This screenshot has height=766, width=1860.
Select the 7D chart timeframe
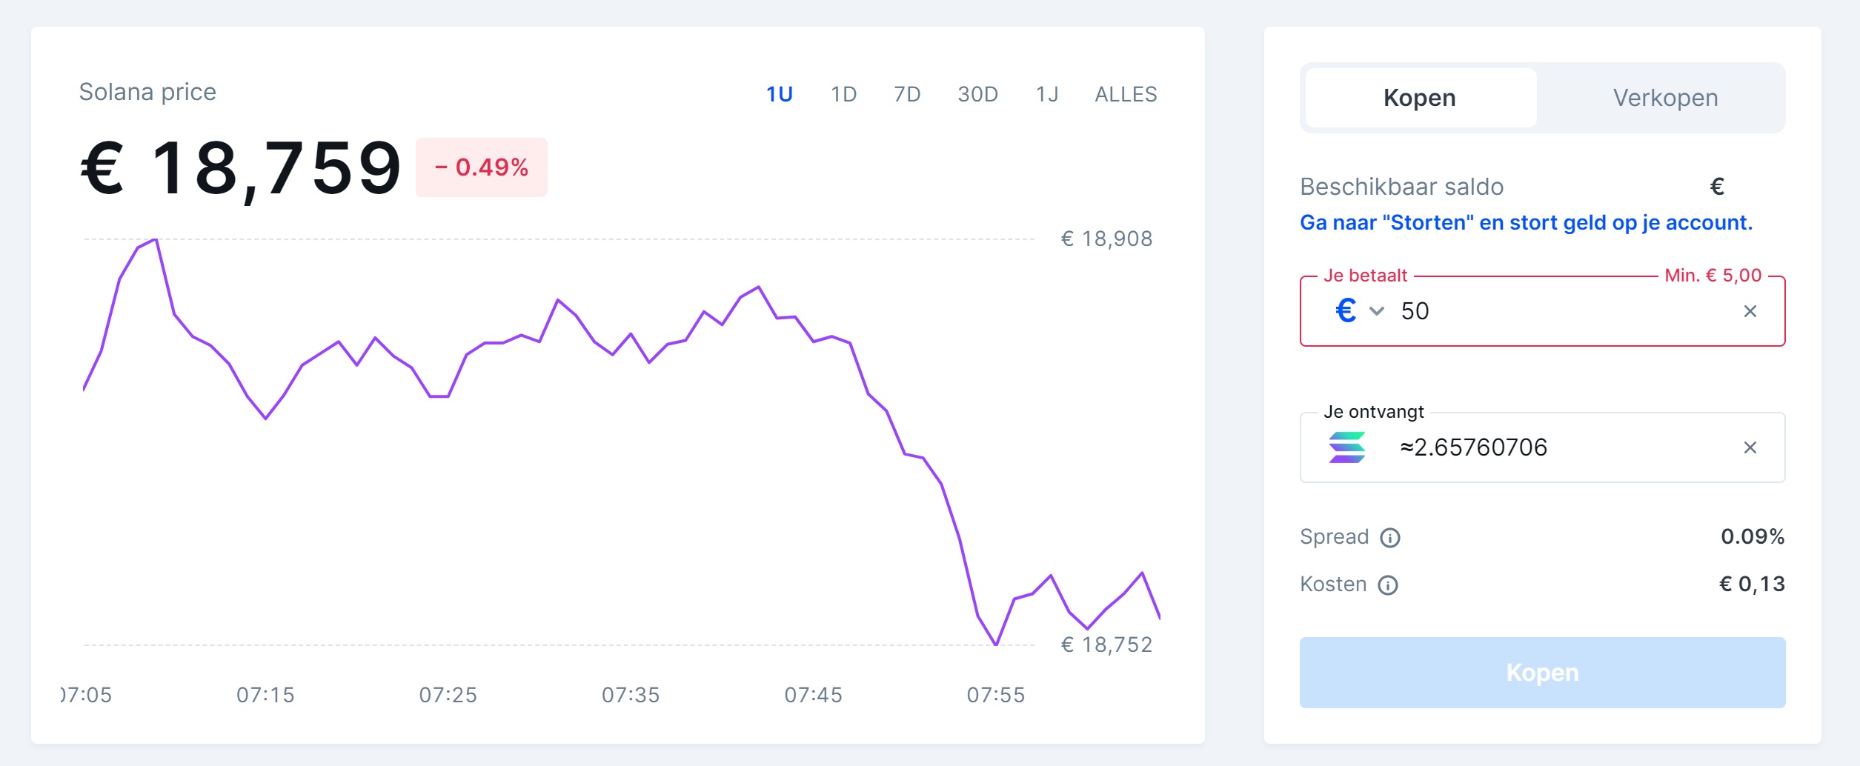[907, 94]
